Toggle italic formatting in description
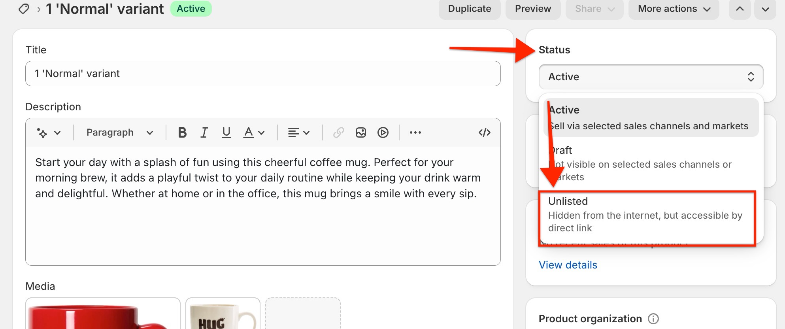785x329 pixels. [x=204, y=132]
